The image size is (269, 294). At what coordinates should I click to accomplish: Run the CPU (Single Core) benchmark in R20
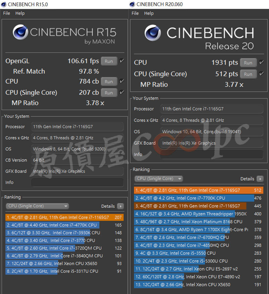coord(248,74)
